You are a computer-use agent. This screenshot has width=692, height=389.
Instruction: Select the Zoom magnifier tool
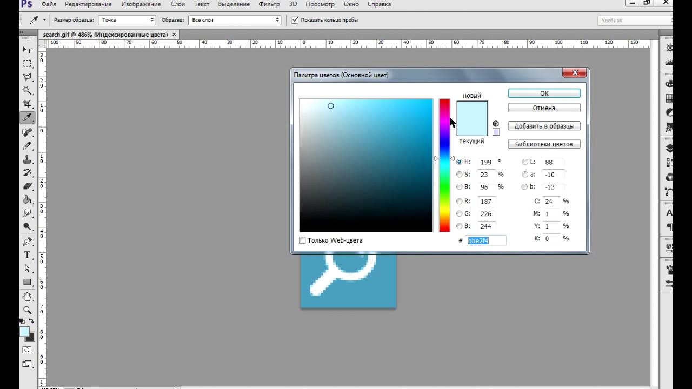[x=27, y=310]
